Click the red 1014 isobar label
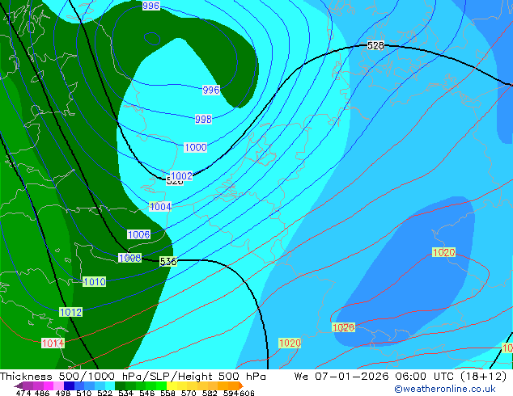513x396 pixels. [53, 343]
